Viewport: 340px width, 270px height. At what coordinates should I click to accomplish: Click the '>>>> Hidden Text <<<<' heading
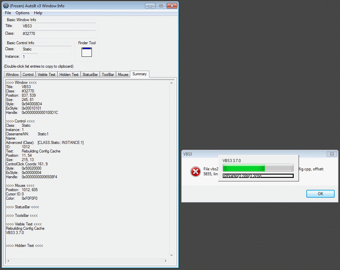coord(24,246)
